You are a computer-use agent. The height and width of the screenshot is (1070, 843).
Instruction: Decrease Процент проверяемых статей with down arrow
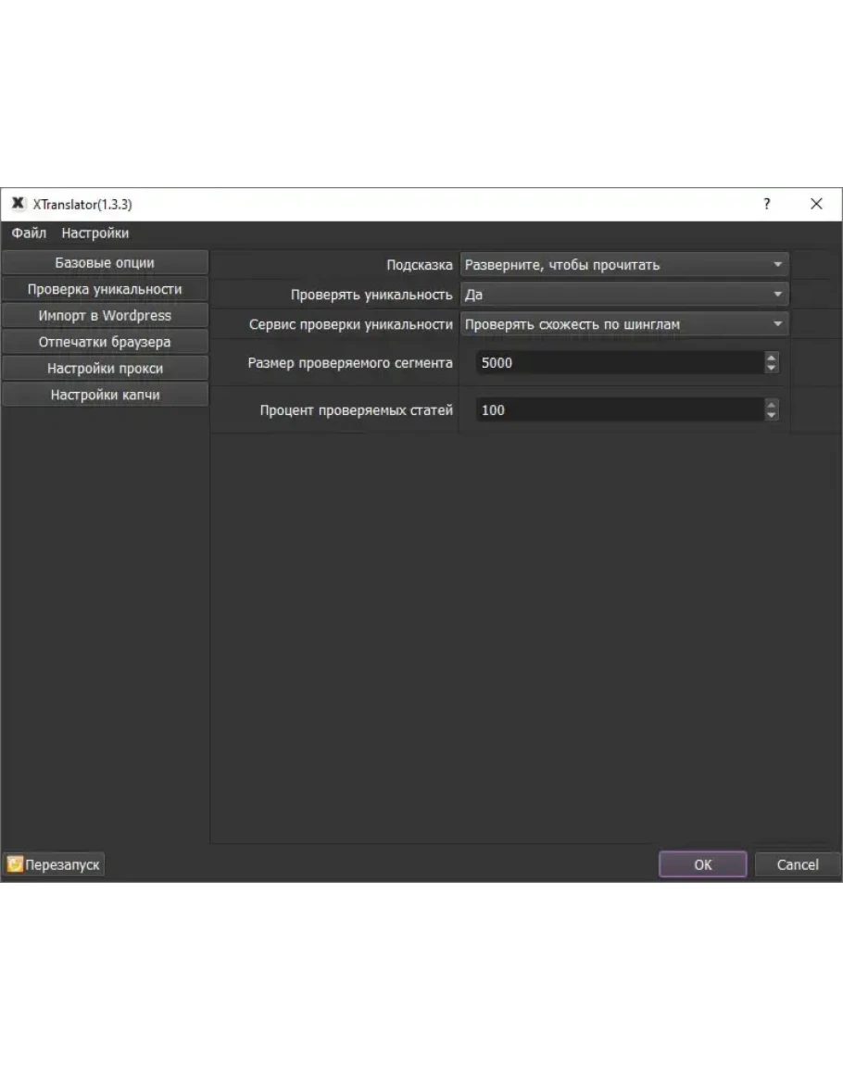pyautogui.click(x=772, y=416)
